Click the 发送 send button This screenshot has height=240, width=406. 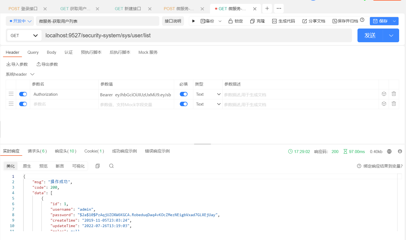point(370,35)
